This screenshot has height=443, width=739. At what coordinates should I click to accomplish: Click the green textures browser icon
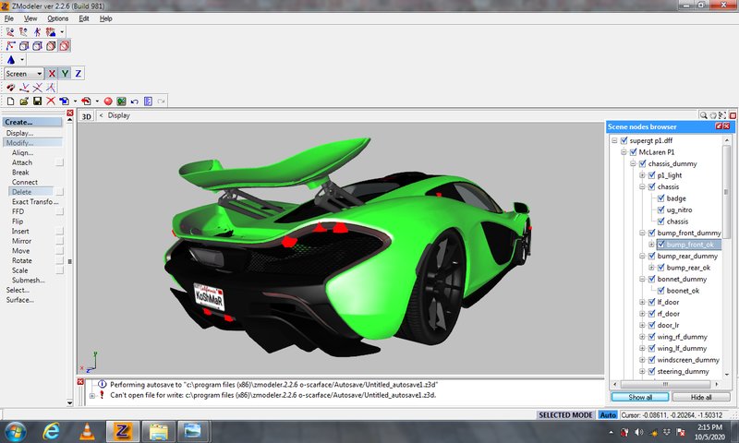(121, 101)
